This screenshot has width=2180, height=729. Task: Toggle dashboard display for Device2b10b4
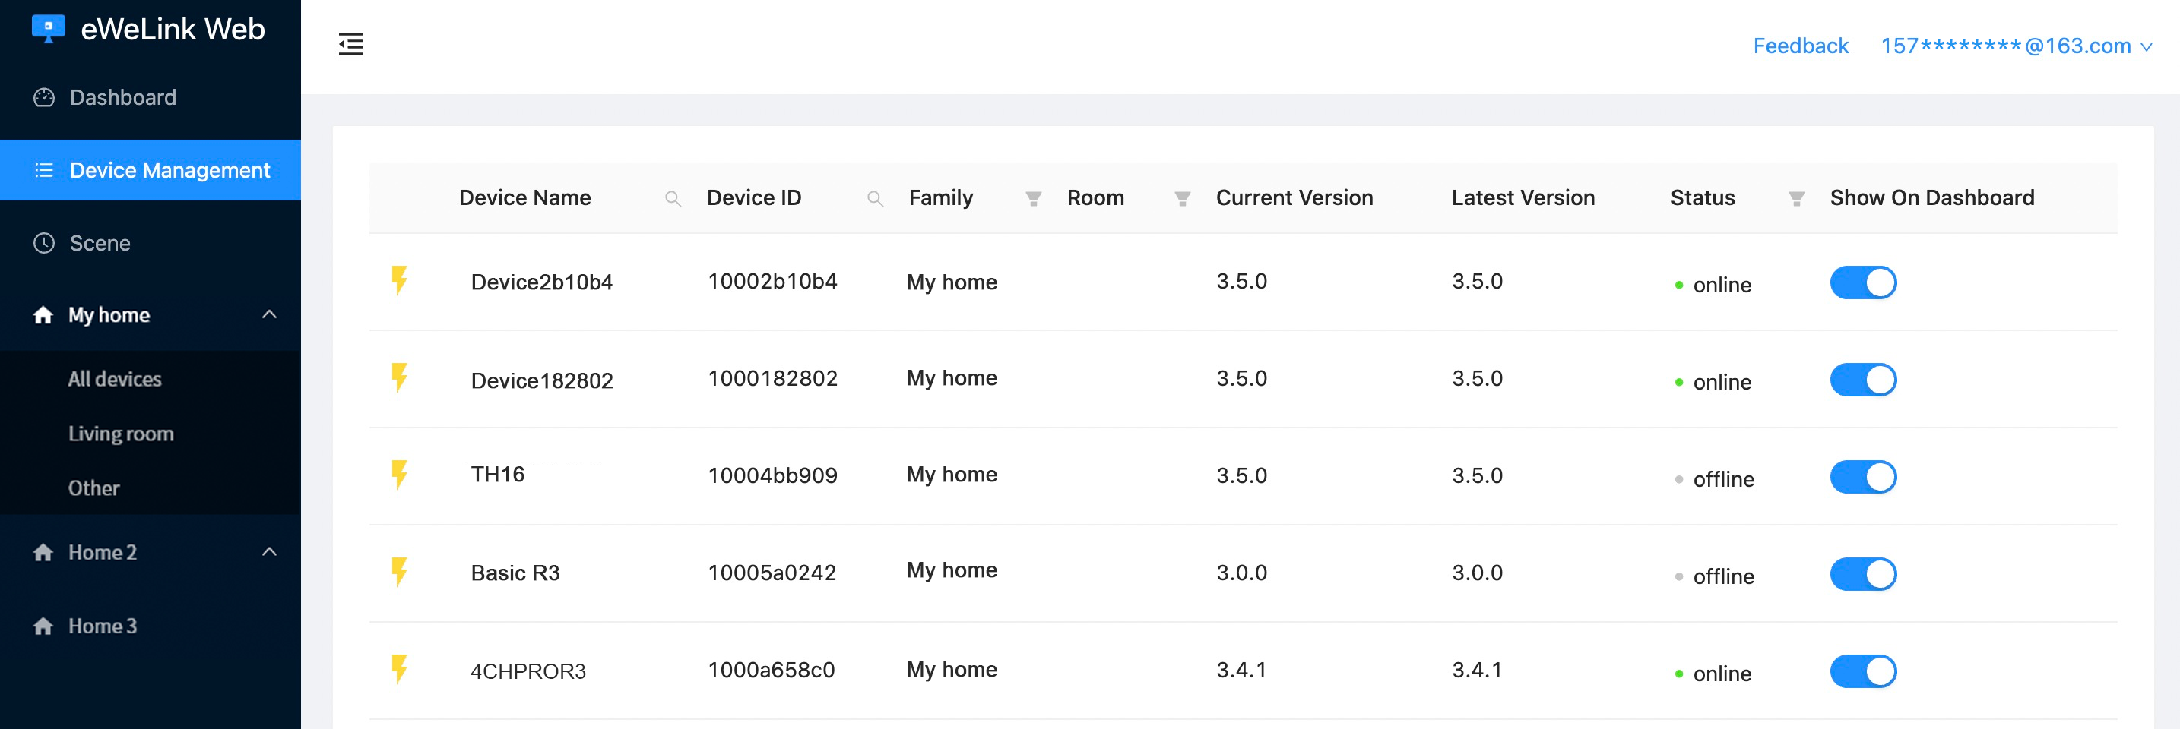coord(1862,282)
